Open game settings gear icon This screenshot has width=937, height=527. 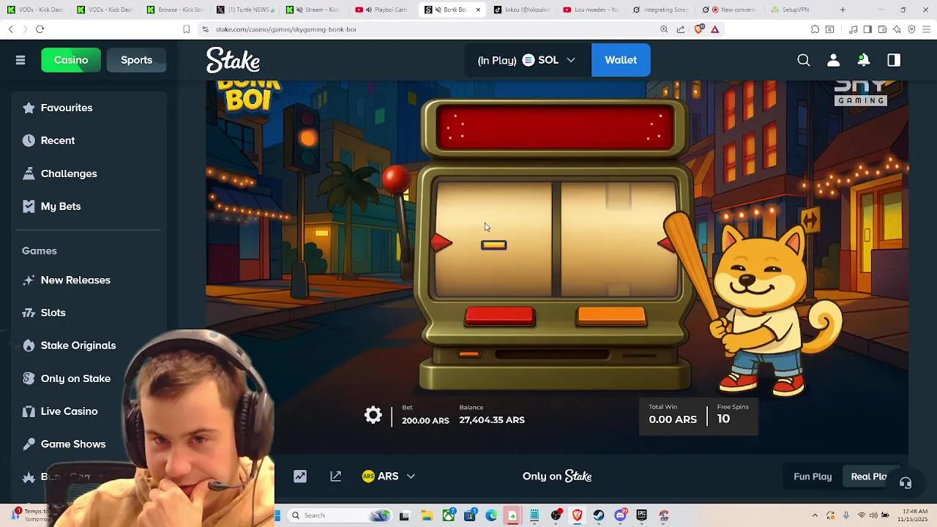[373, 416]
